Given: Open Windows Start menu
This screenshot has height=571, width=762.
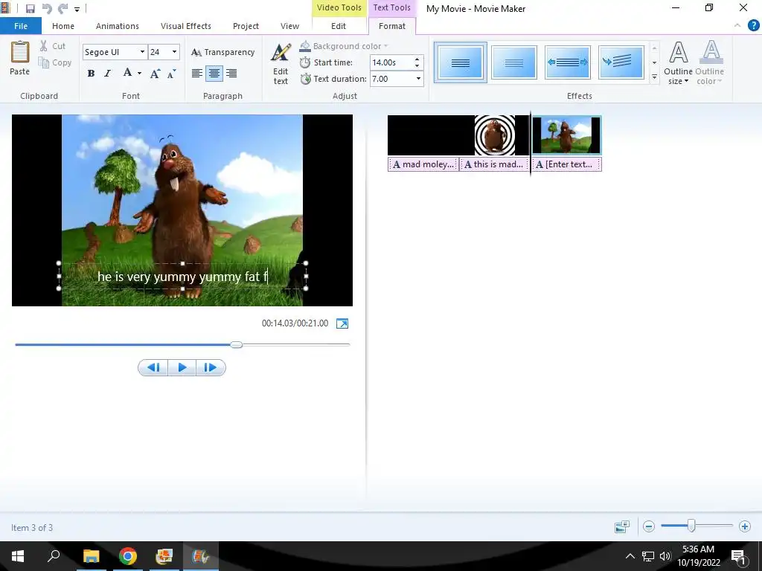Looking at the screenshot, I should pos(18,556).
